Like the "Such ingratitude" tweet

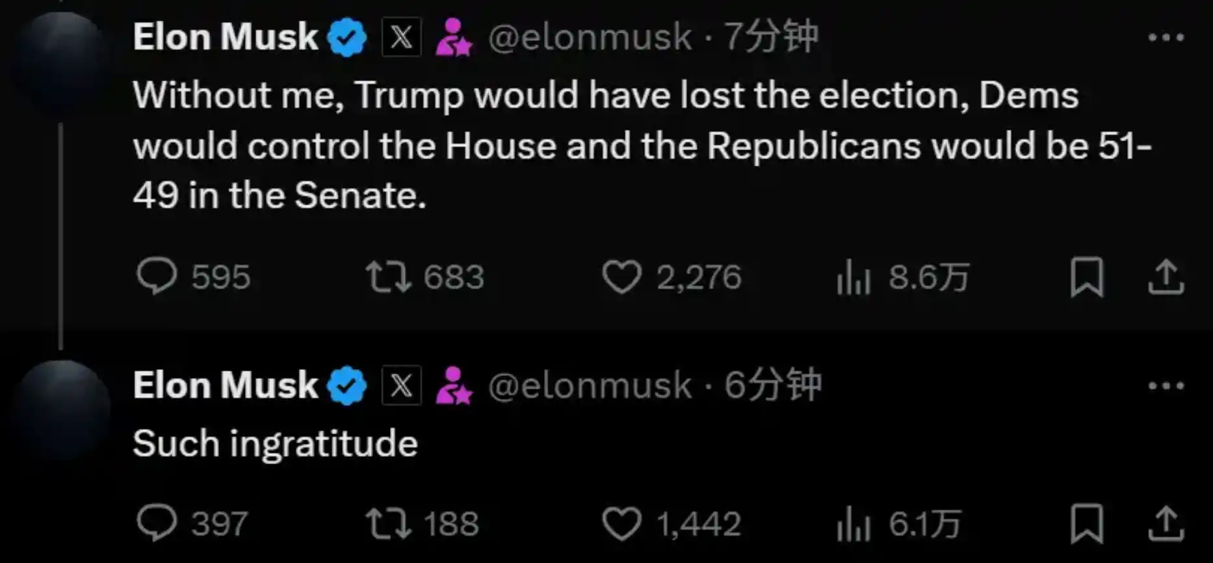coord(621,524)
